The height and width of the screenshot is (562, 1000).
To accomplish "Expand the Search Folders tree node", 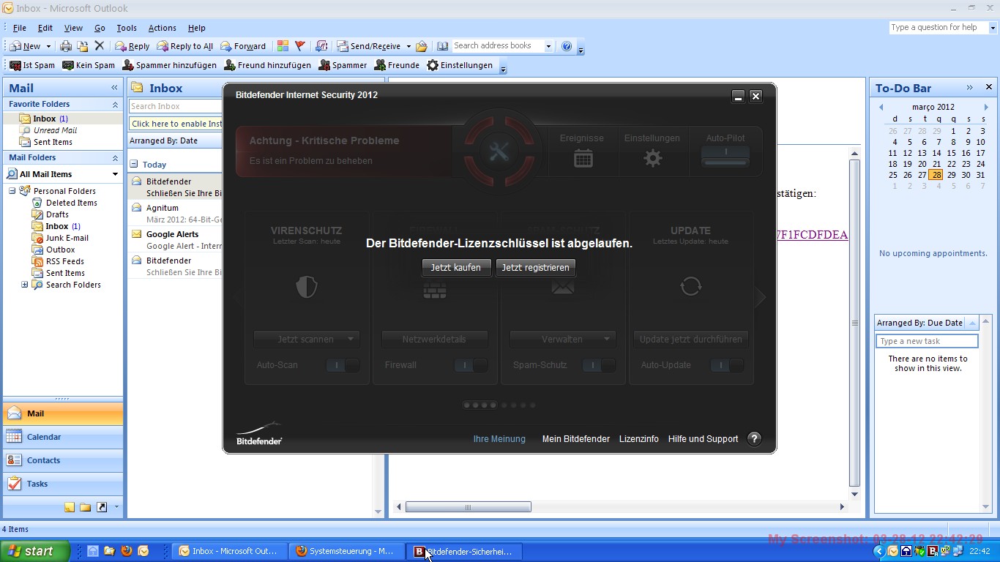I will 24,285.
